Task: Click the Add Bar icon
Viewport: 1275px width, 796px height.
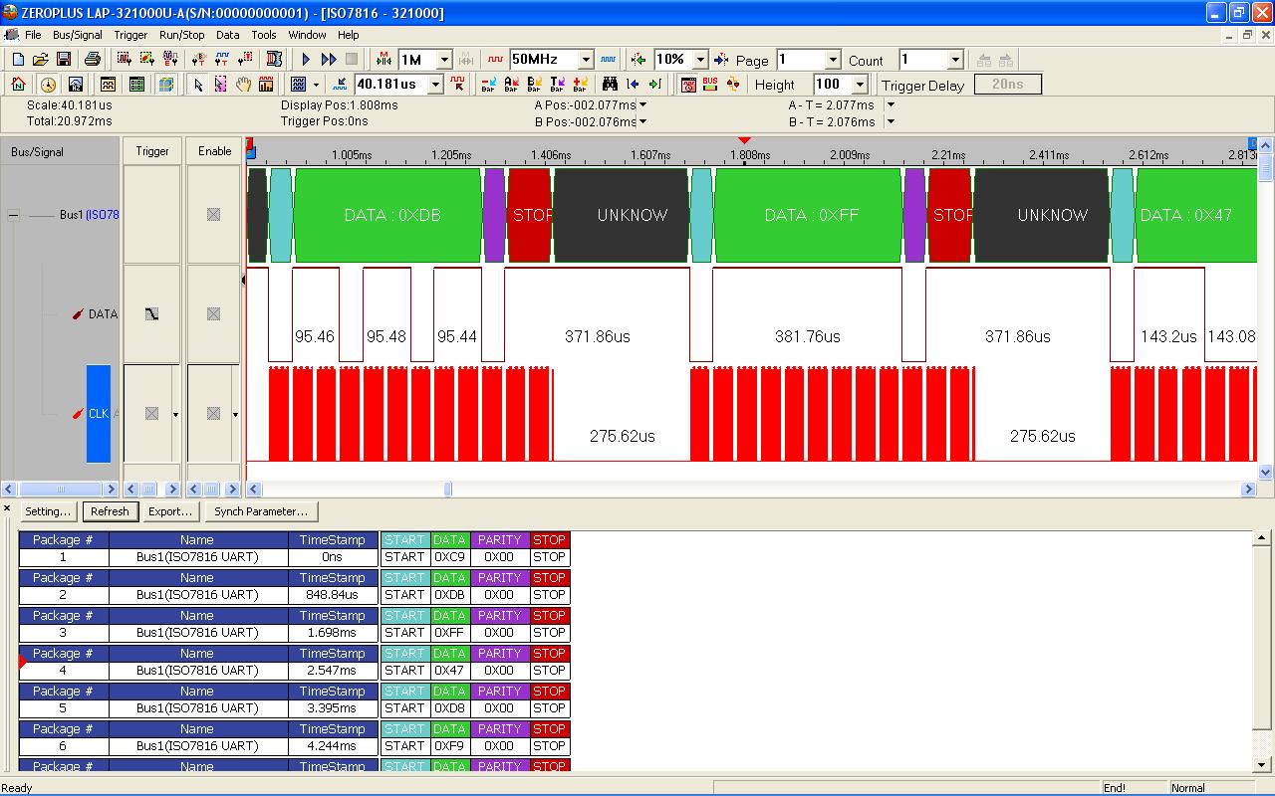Action: [580, 85]
